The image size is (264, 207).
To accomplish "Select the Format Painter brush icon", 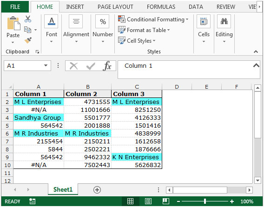I will coord(28,40).
